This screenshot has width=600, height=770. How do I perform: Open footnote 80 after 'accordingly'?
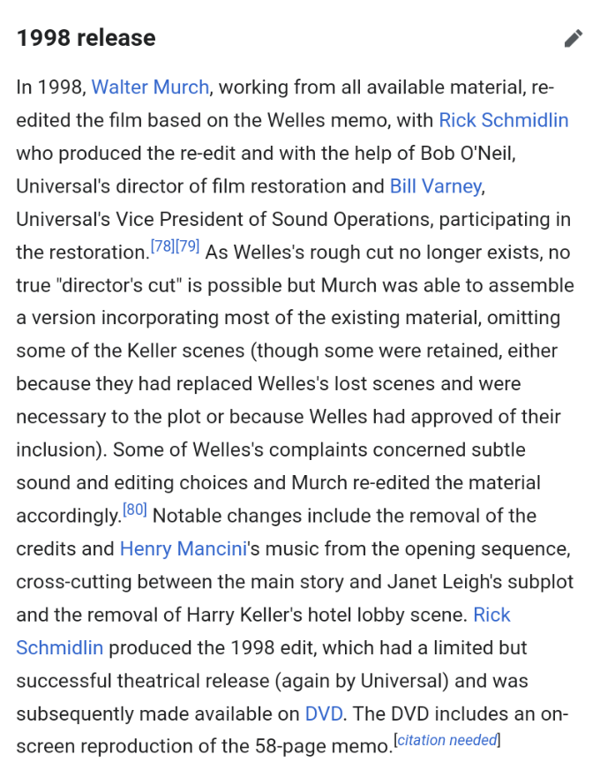point(135,510)
